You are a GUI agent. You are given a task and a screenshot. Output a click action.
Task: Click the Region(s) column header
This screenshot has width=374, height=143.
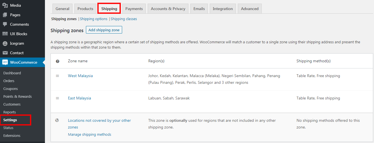pyautogui.click(x=156, y=61)
